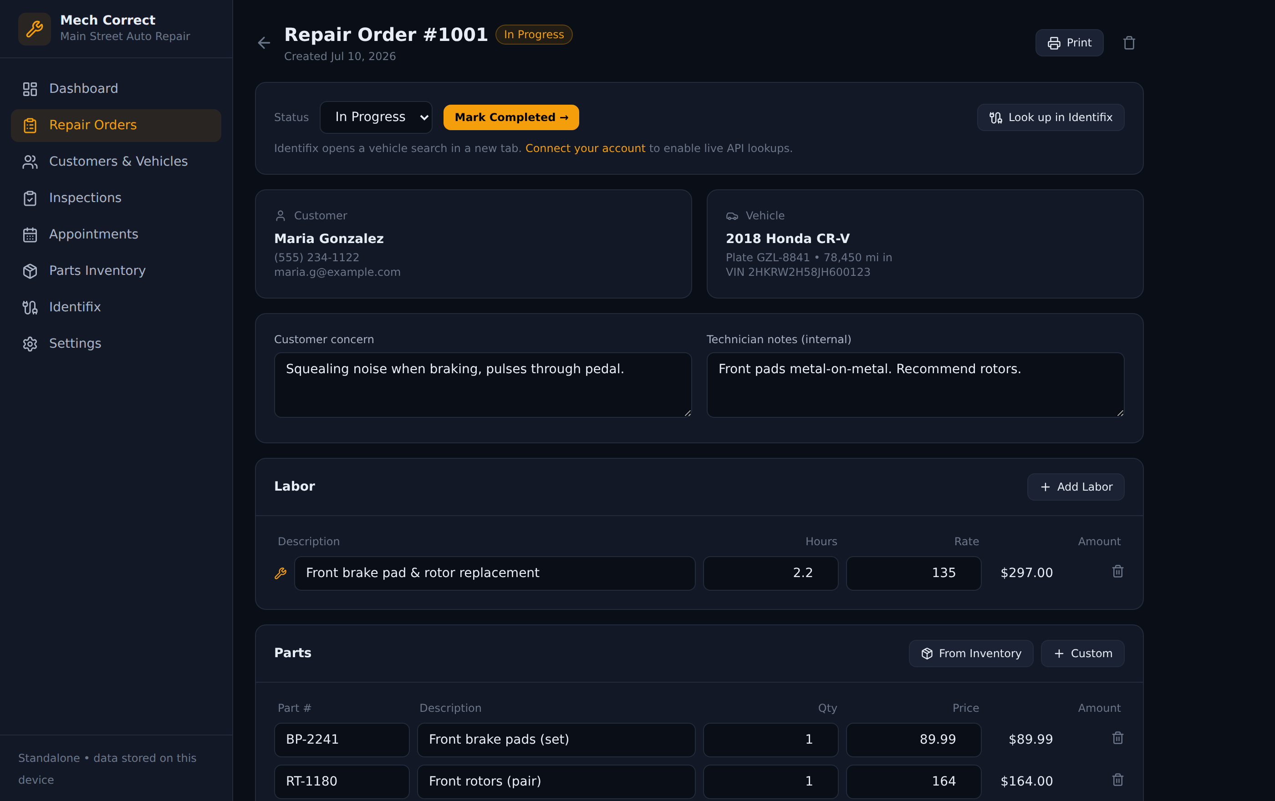The height and width of the screenshot is (801, 1275).
Task: Open the Inspections page
Action: coord(116,198)
